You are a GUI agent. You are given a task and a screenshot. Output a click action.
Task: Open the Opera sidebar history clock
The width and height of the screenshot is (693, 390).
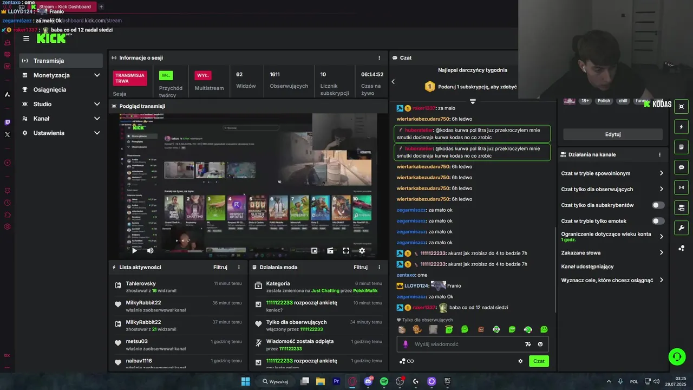click(7, 203)
